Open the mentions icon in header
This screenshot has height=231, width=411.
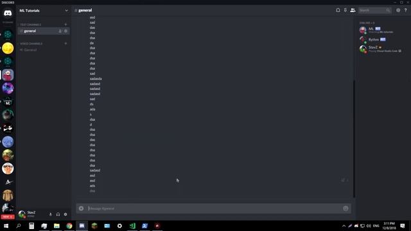(x=398, y=10)
